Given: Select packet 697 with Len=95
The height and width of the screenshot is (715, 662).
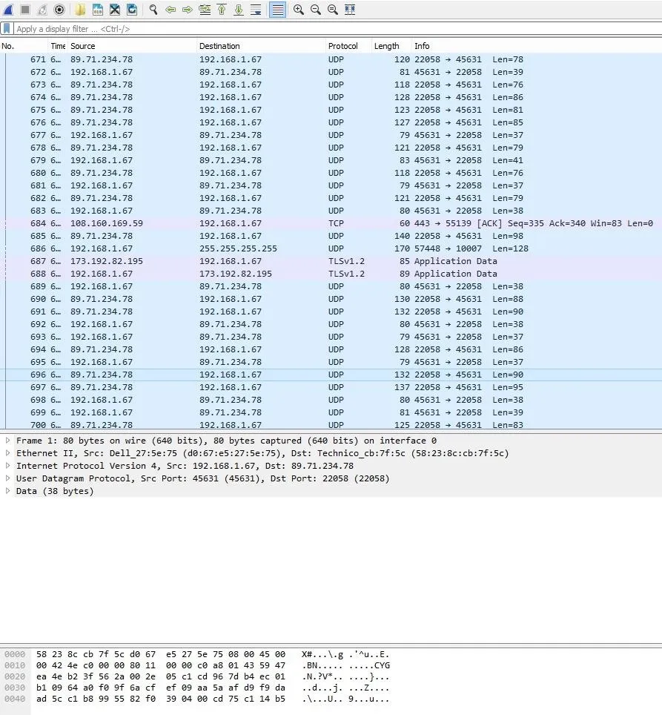Looking at the screenshot, I should click(x=331, y=387).
